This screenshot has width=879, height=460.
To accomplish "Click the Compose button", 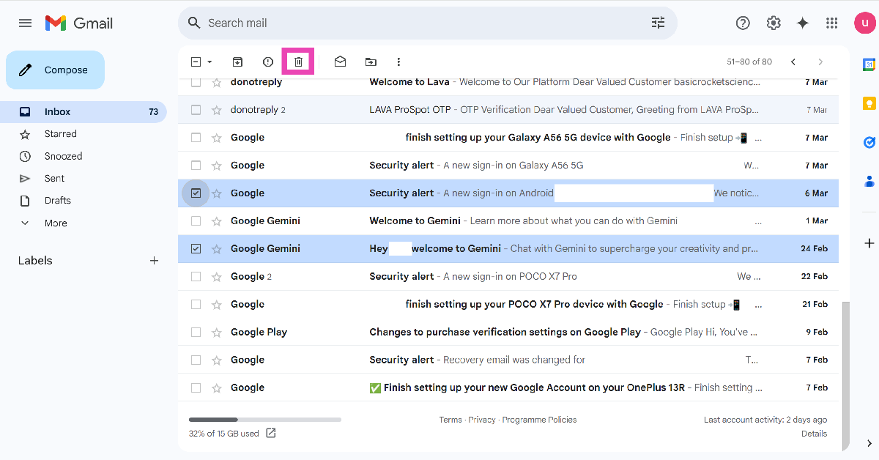I will [x=56, y=70].
